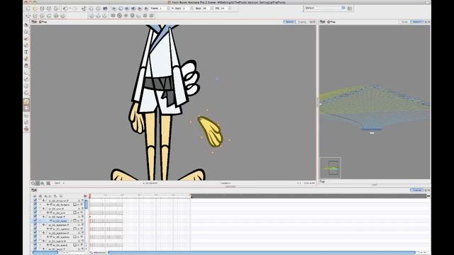Click the Stop frame field
Screen dimensions: 454x255
click(206, 8)
